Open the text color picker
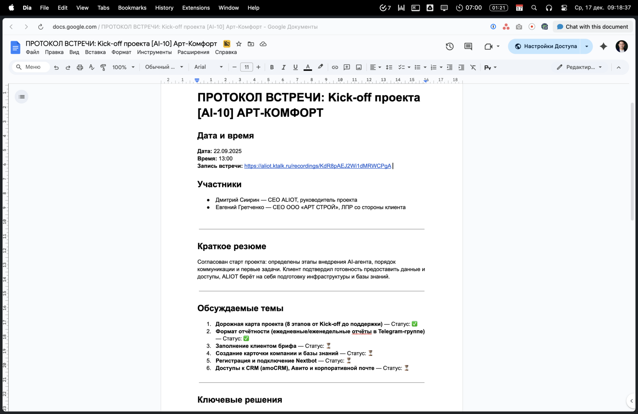The width and height of the screenshot is (638, 414). [x=308, y=67]
